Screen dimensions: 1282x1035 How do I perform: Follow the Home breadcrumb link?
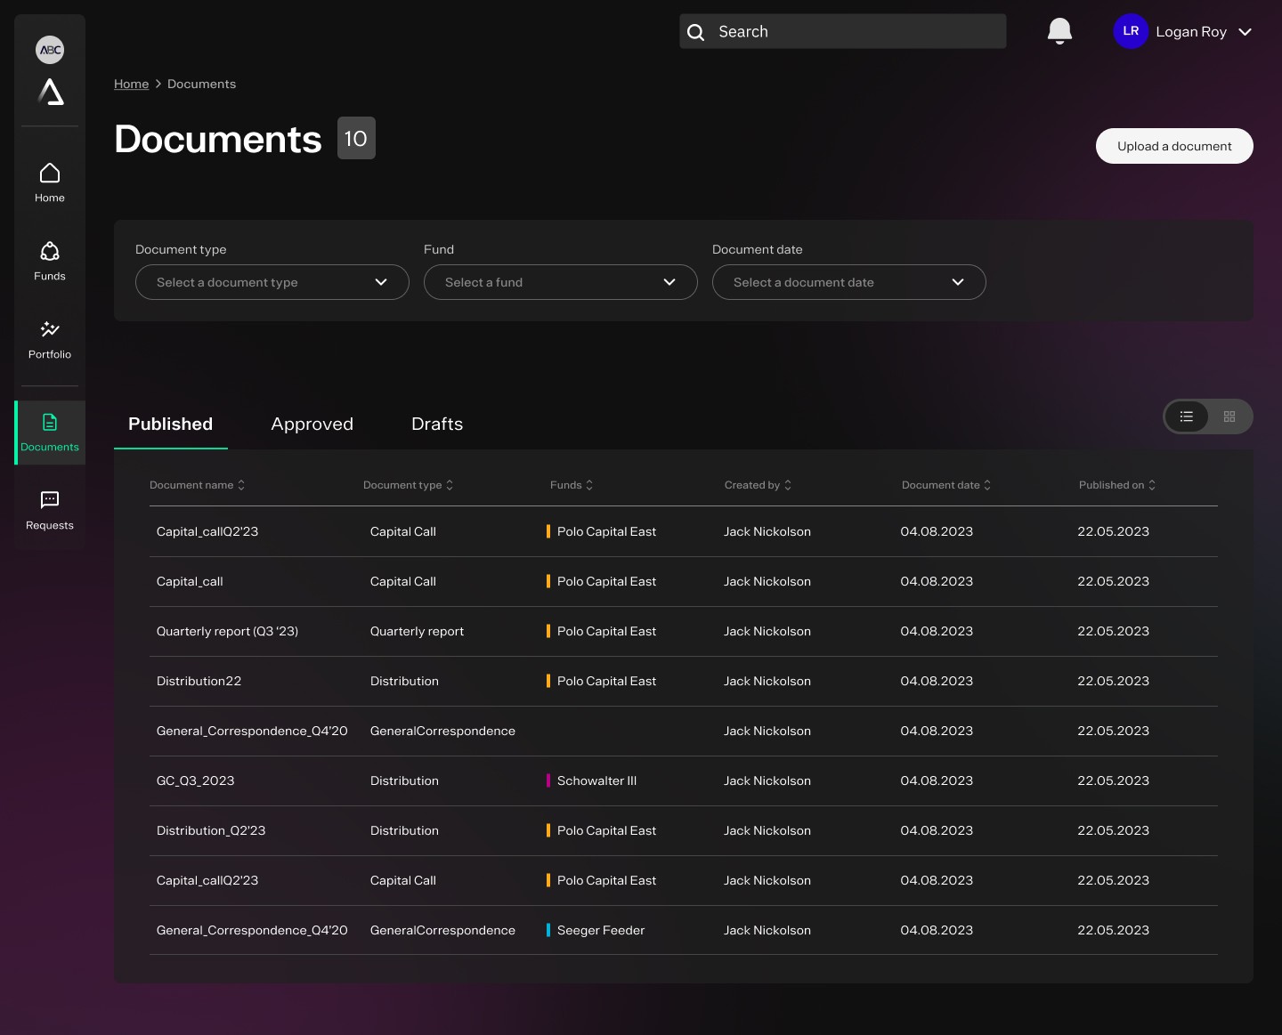coord(131,84)
